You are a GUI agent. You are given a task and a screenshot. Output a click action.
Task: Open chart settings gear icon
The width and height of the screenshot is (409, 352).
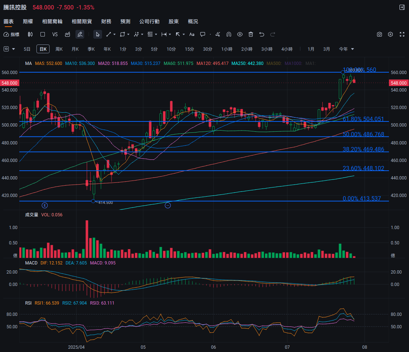[390, 34]
